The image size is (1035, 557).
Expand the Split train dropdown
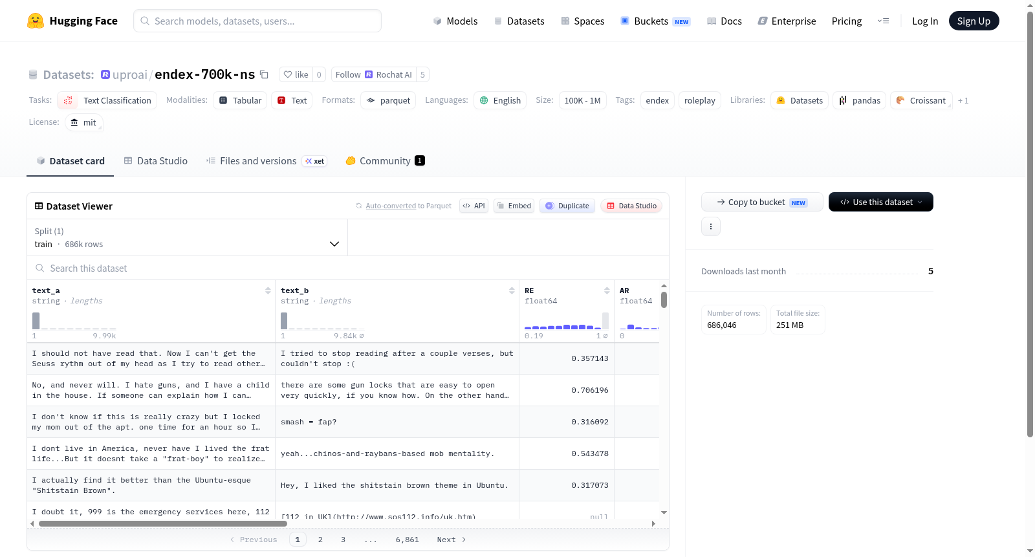[188, 237]
